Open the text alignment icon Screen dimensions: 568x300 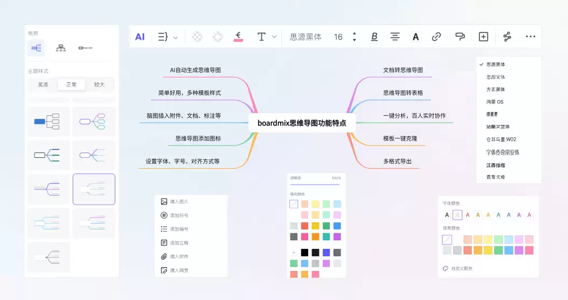pos(395,37)
